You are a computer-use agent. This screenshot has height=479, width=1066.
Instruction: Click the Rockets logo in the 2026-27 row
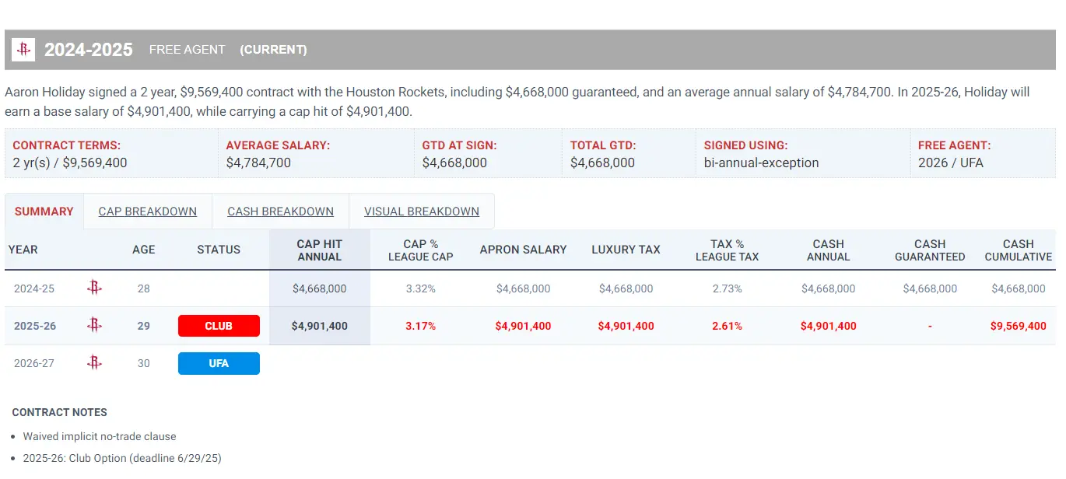click(x=94, y=363)
